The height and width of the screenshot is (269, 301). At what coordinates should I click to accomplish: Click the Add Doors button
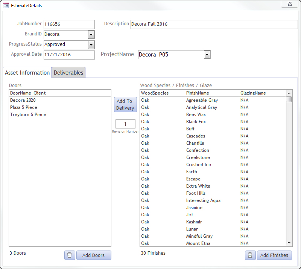click(x=94, y=255)
